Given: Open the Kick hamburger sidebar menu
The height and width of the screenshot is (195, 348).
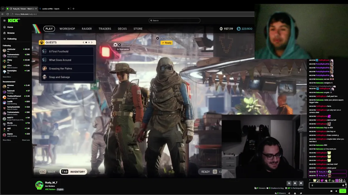Looking at the screenshot, I should pos(4,21).
